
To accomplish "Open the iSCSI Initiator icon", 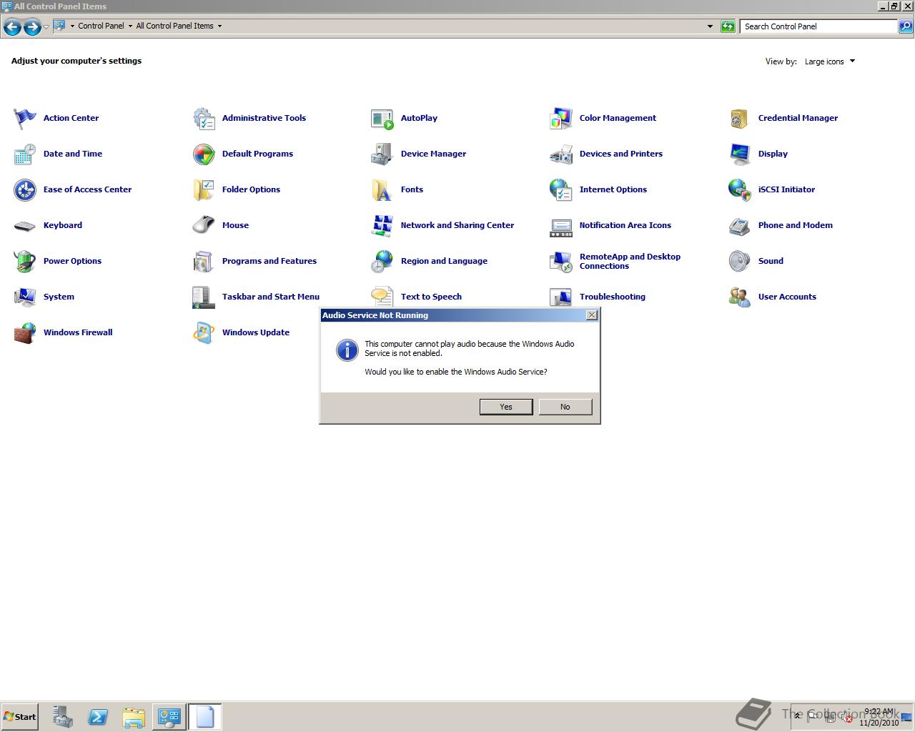I will [x=740, y=189].
